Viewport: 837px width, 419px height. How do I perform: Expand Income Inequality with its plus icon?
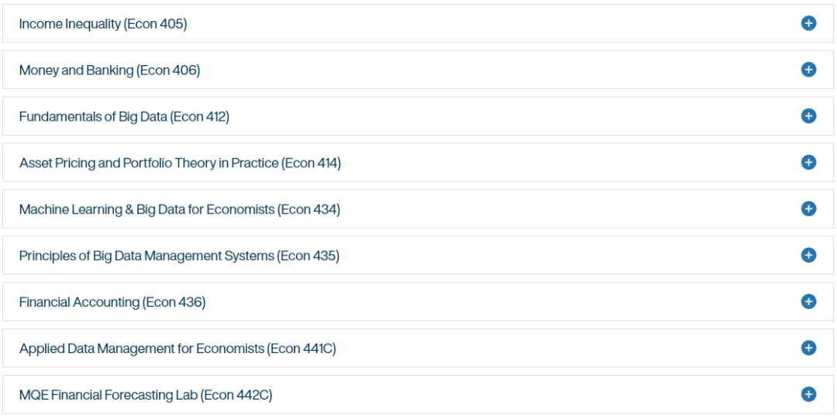[x=808, y=23]
